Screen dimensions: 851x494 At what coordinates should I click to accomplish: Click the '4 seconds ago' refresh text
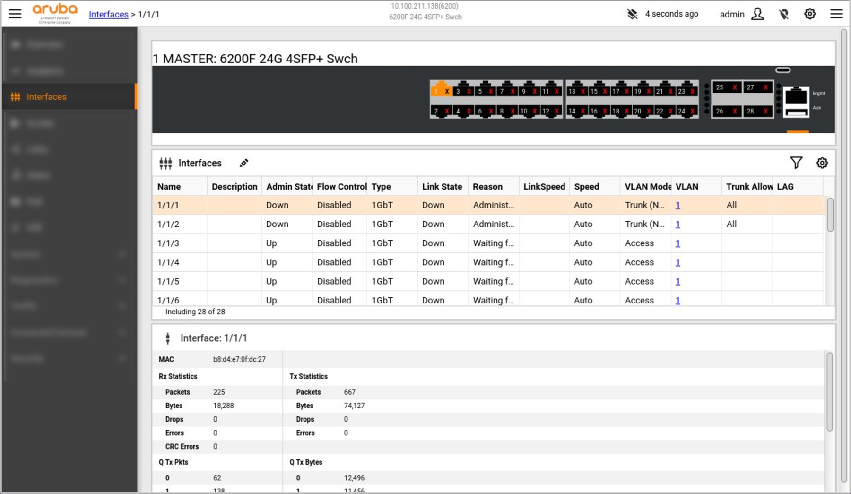coord(671,14)
